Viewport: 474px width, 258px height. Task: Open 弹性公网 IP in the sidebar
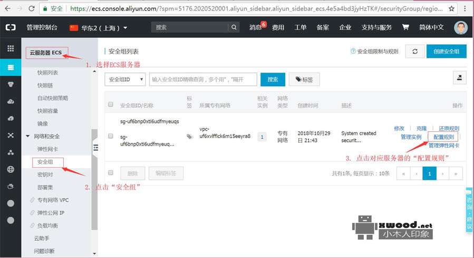pos(51,213)
